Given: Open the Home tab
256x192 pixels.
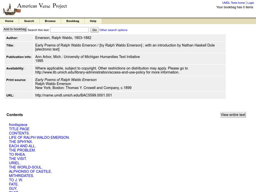Looking at the screenshot, I should (9, 21).
